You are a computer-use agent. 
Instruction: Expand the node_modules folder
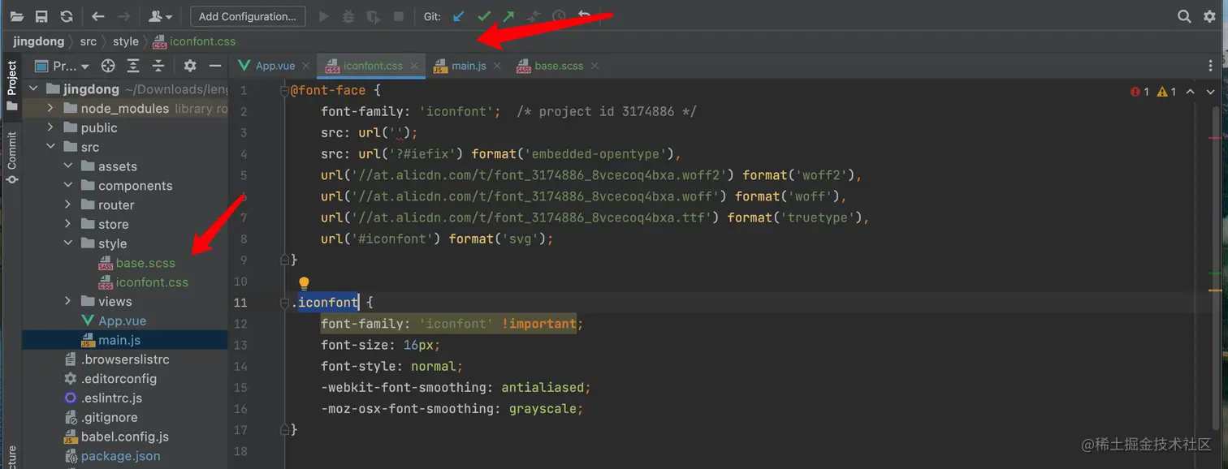50,108
